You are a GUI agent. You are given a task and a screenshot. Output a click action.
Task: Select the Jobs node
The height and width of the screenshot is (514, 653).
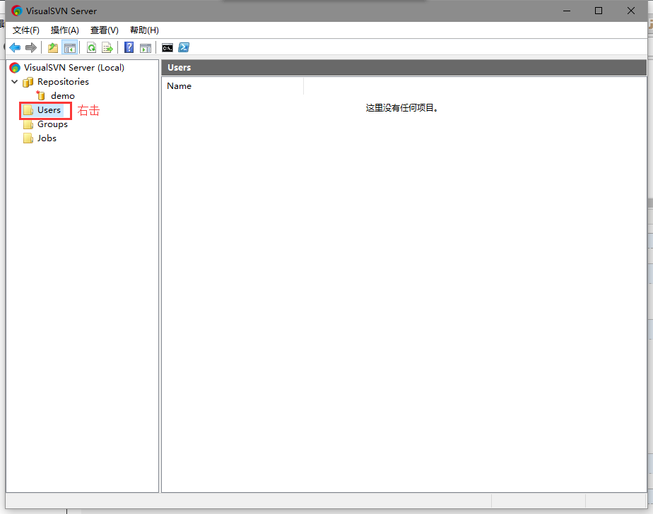tap(47, 138)
